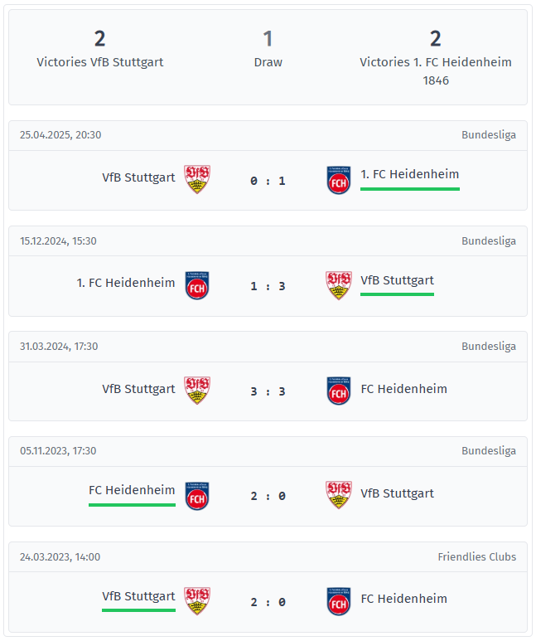
Task: Click the 1 : 3 match score
Action: coord(268,286)
